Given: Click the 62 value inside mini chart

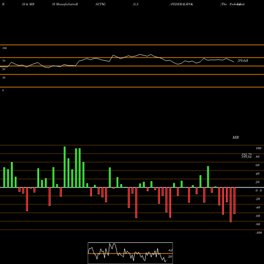Looking at the screenshot, I should [170, 250].
